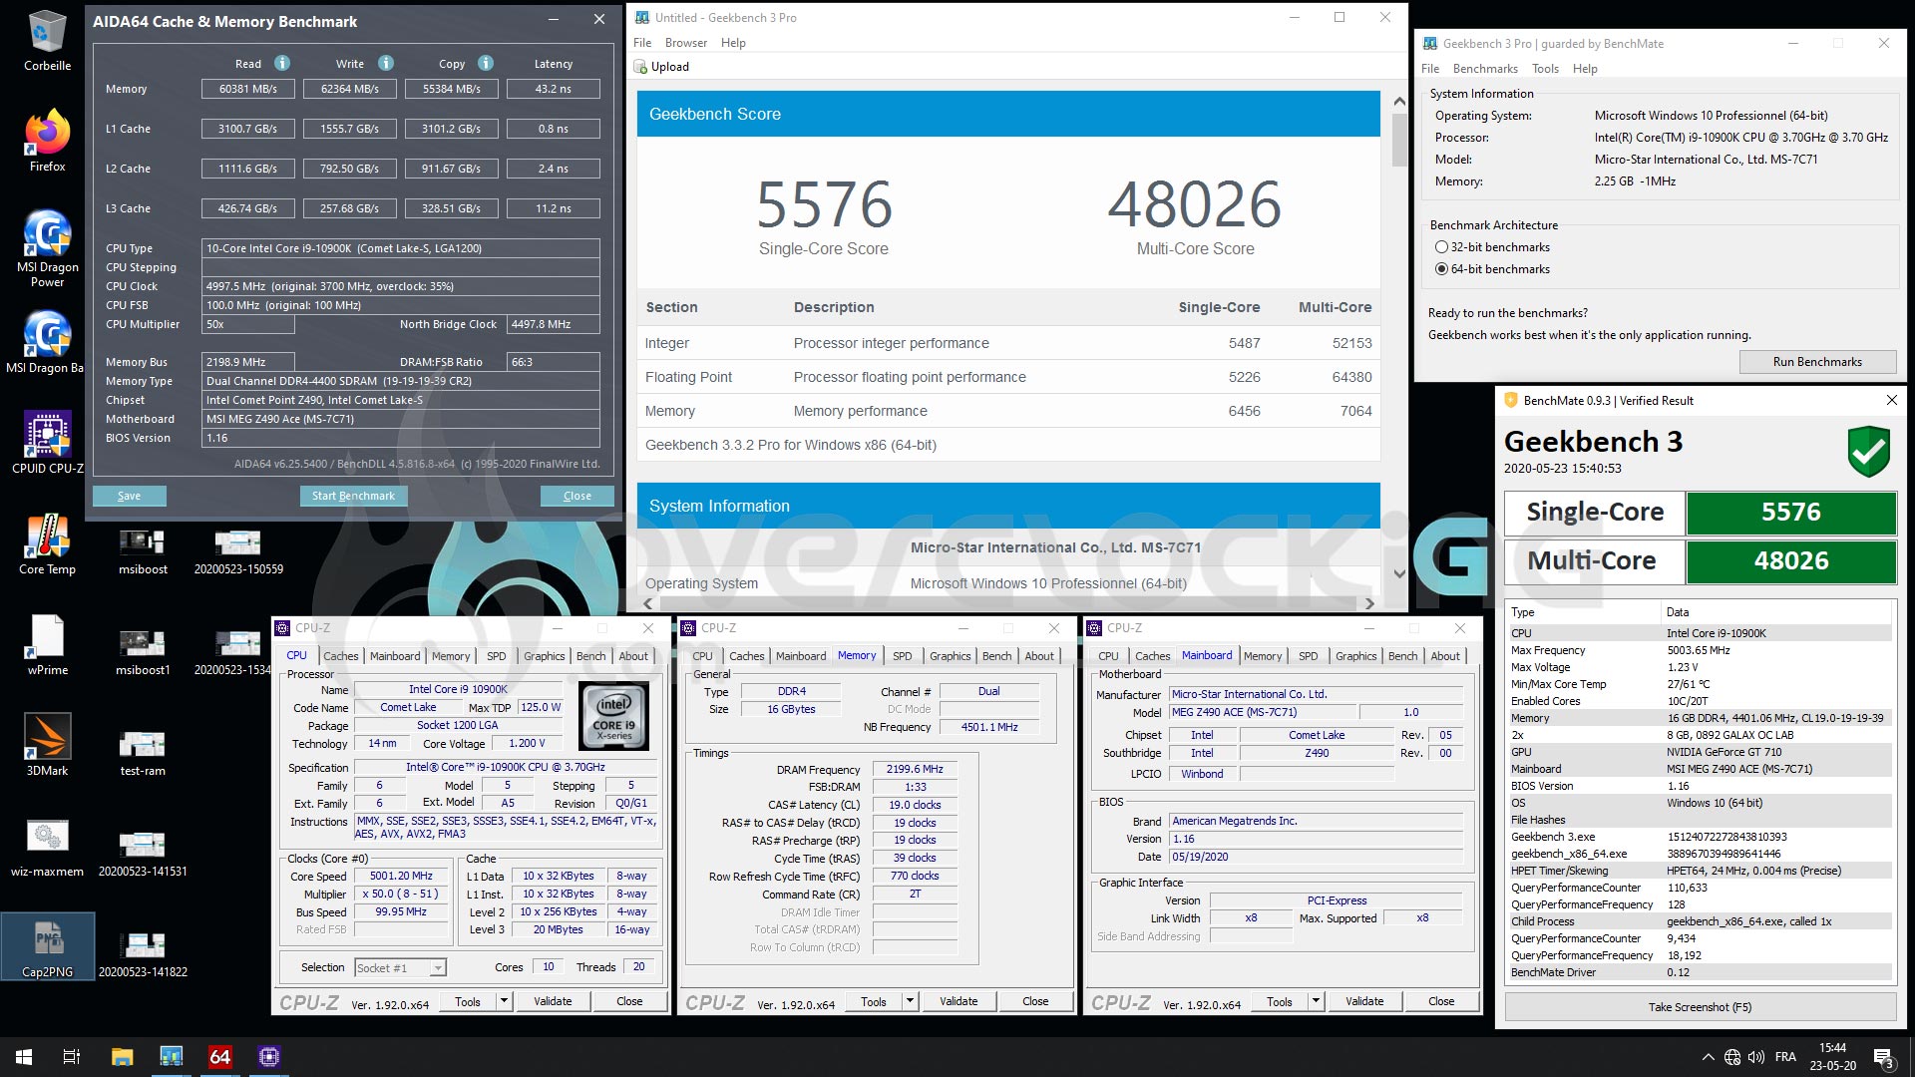Click Validate in CPU-Z Memory window
This screenshot has height=1077, width=1915.
coord(958,1001)
